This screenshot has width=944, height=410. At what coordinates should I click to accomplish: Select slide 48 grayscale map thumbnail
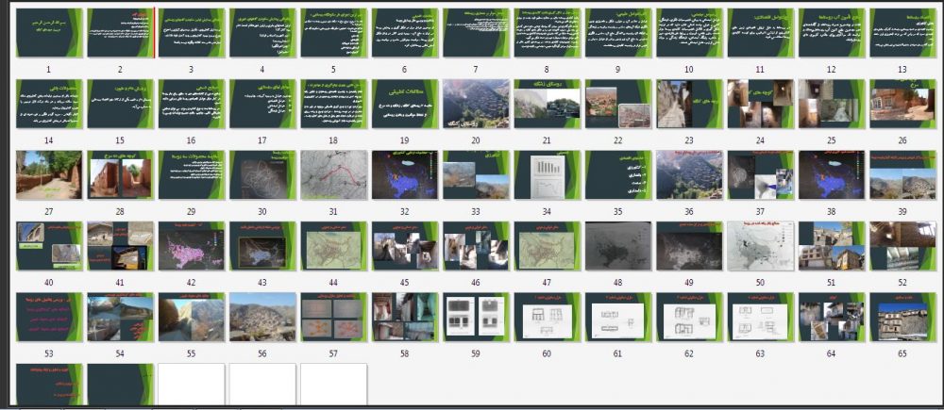pyautogui.click(x=618, y=246)
